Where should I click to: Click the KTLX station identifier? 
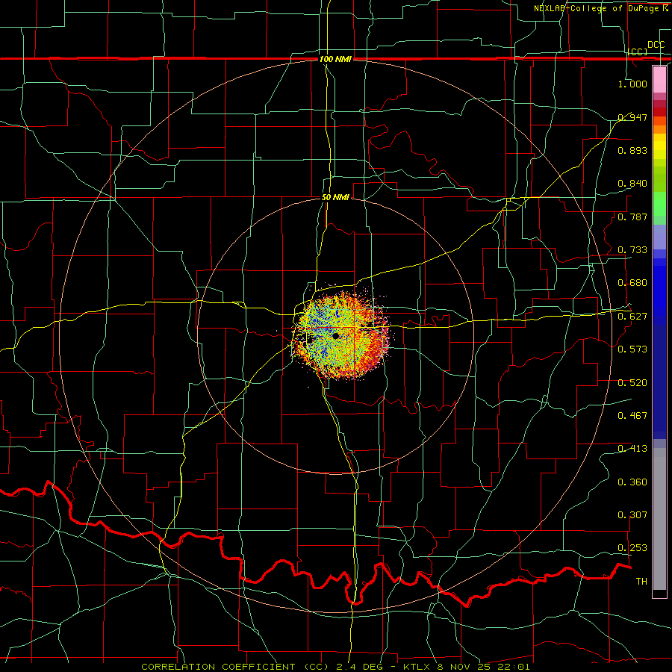coord(418,667)
